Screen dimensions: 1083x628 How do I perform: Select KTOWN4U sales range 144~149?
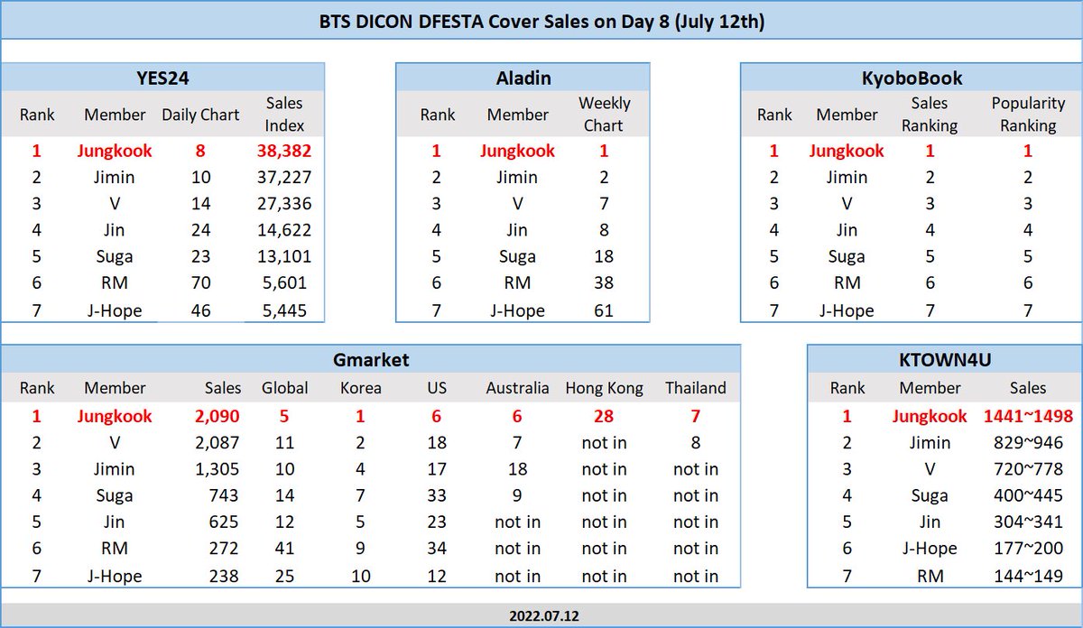point(1028,576)
